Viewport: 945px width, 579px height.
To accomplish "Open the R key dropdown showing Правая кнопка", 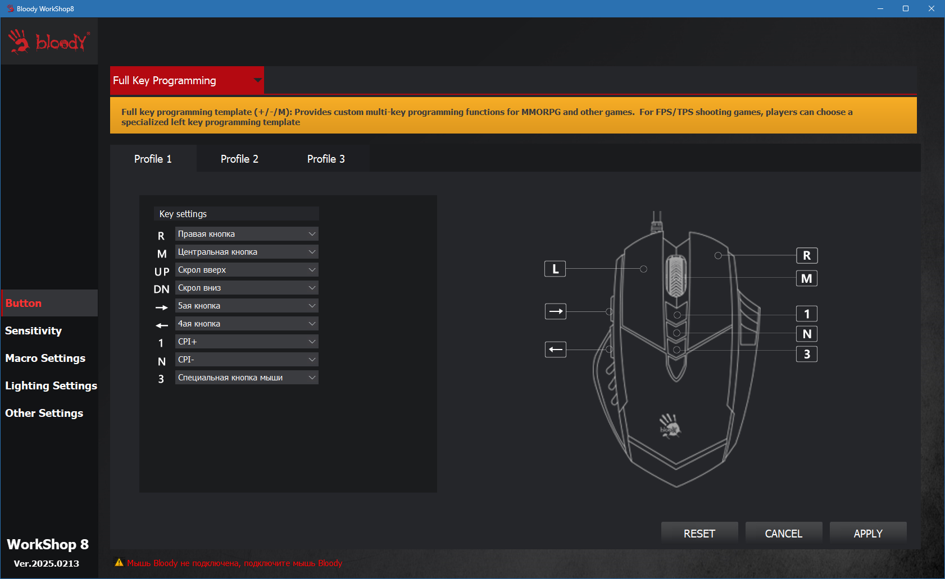I will click(x=247, y=234).
